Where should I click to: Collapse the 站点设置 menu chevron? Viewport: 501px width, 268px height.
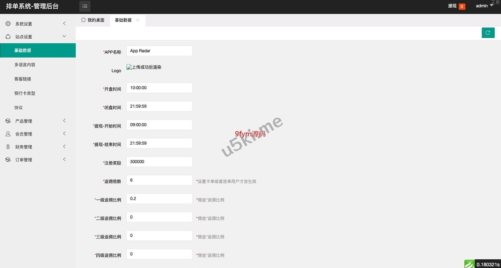[x=64, y=36]
